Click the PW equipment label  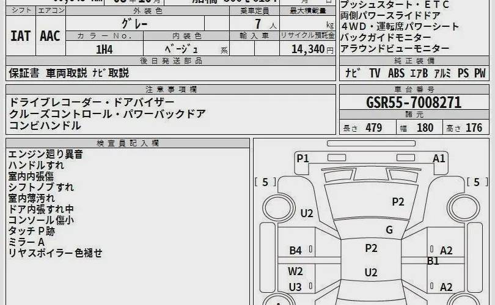(480, 73)
